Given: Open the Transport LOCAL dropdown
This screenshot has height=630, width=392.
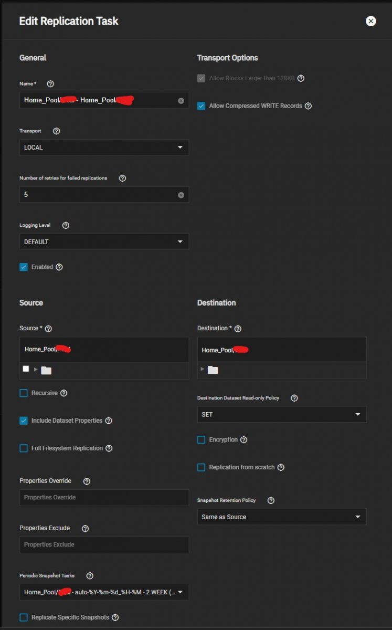Looking at the screenshot, I should 104,148.
